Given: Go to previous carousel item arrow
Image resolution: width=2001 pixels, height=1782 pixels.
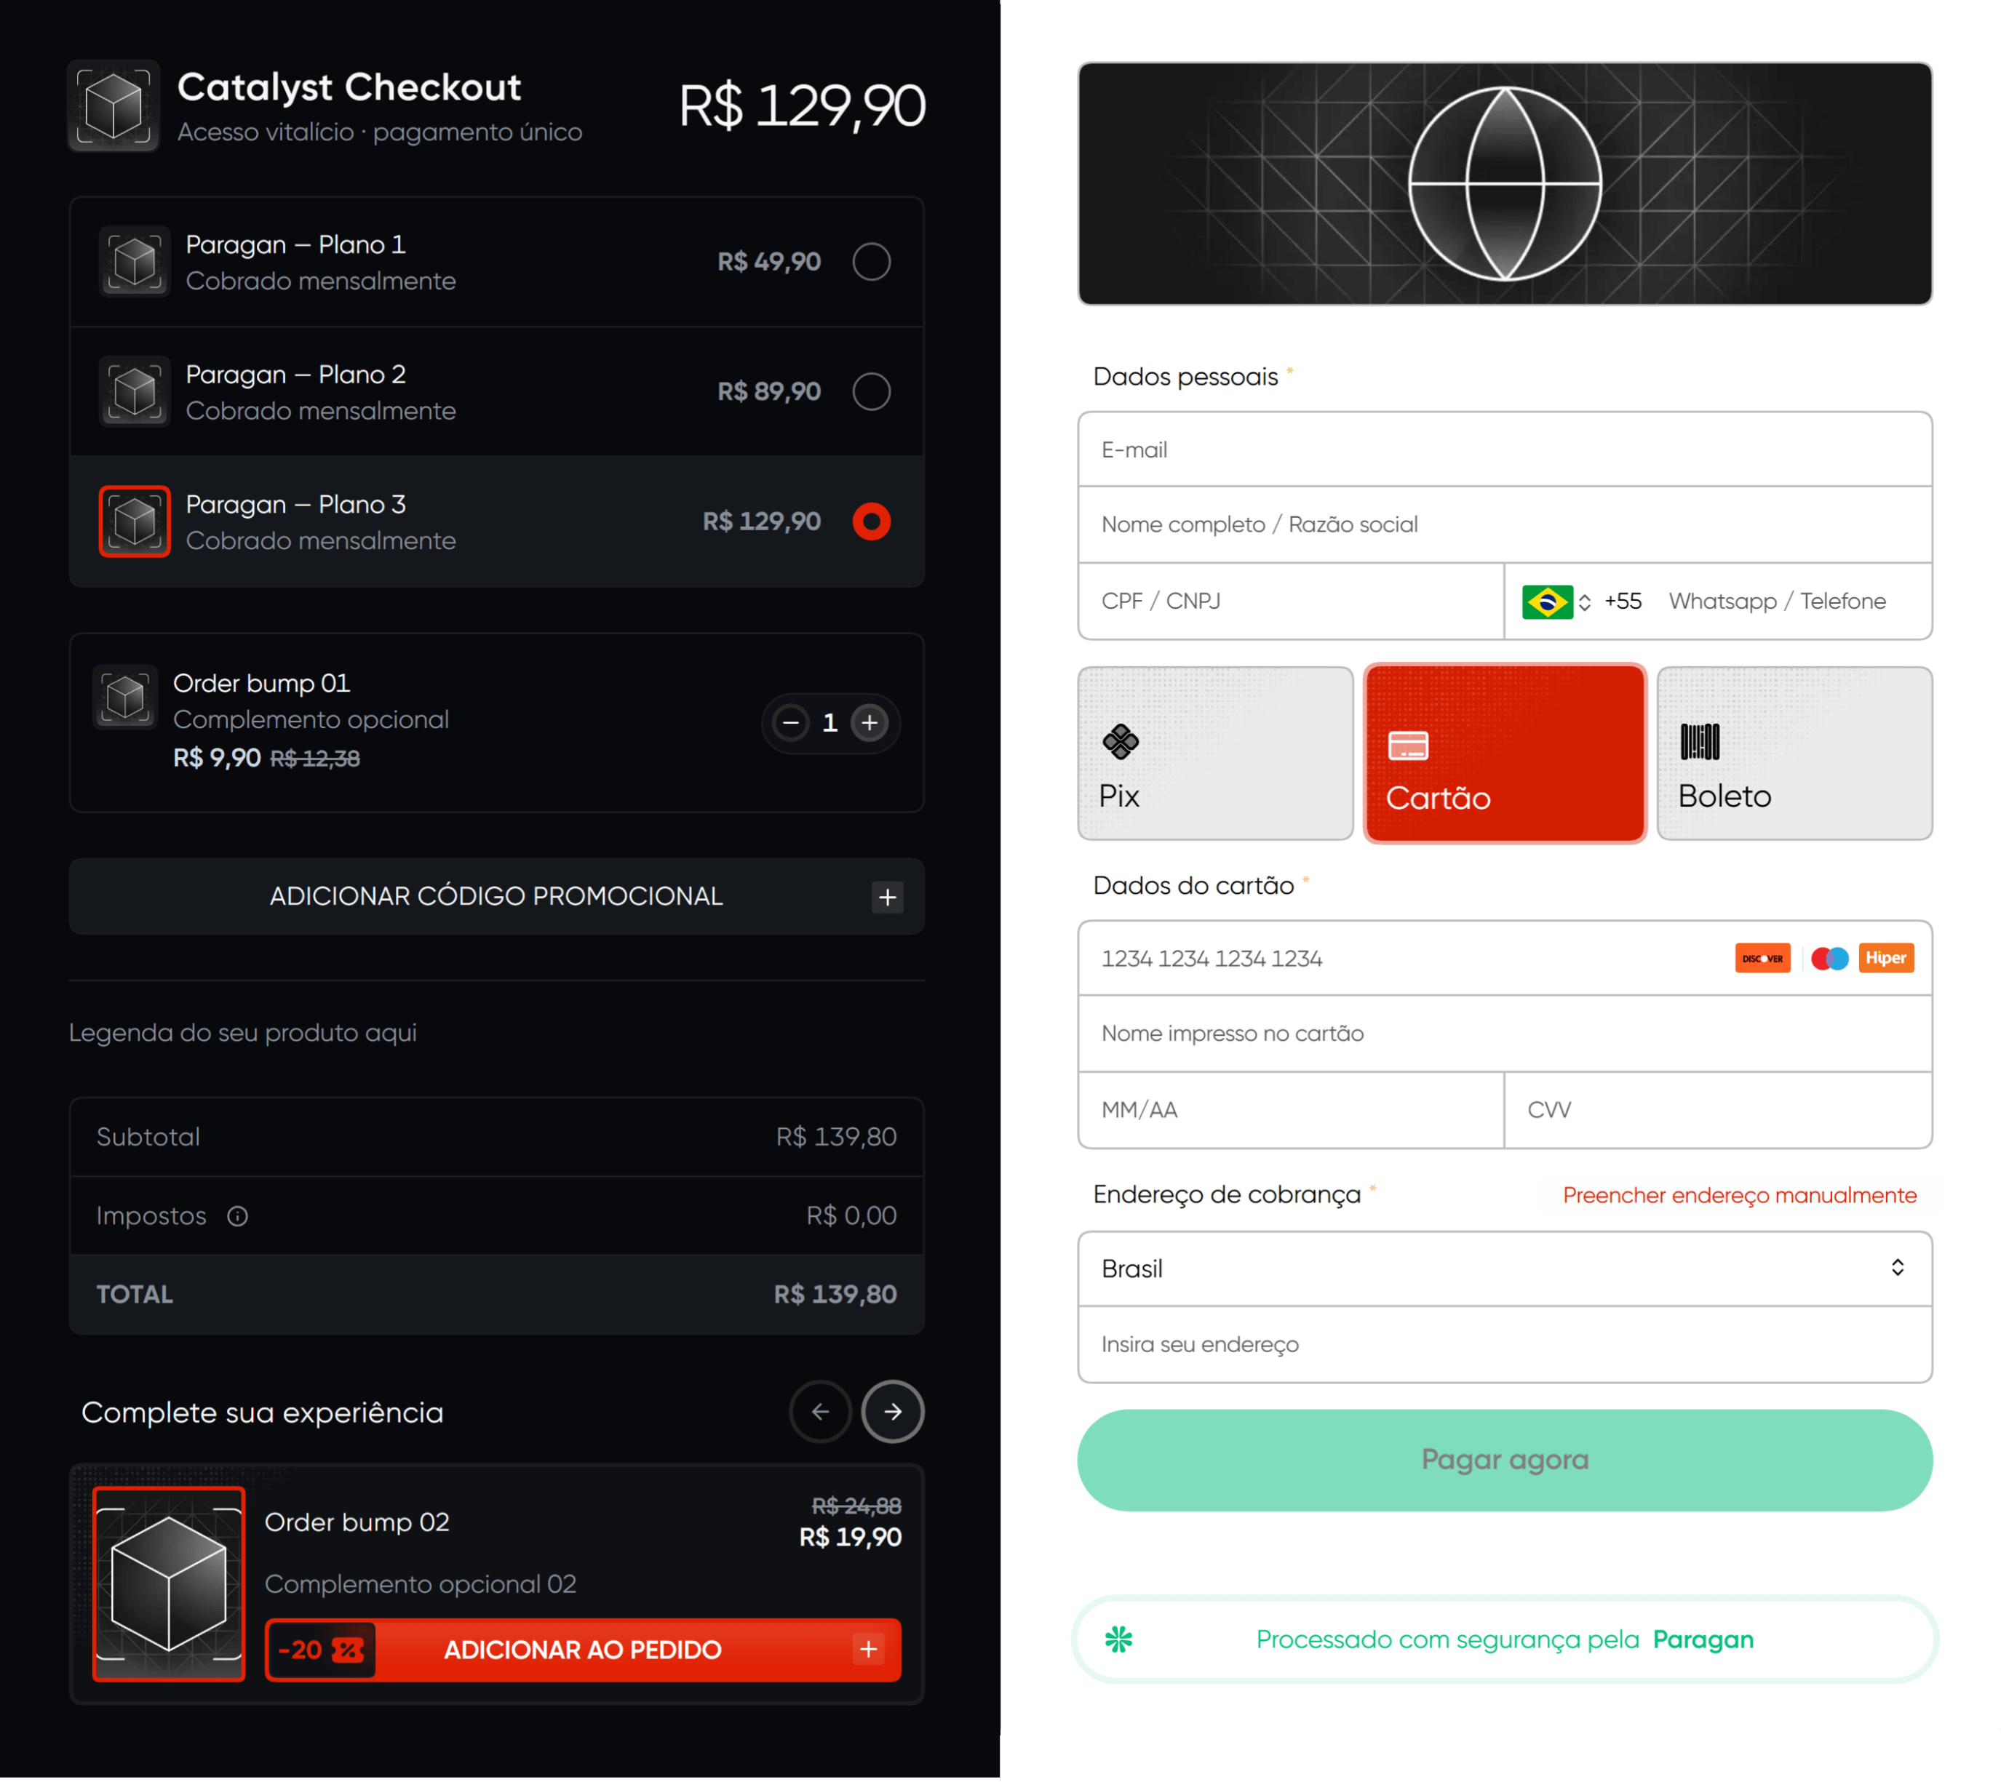Looking at the screenshot, I should (x=820, y=1412).
